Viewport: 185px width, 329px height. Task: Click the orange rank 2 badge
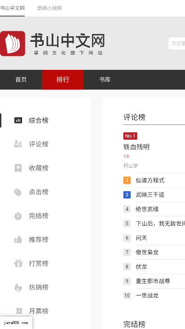(127, 181)
